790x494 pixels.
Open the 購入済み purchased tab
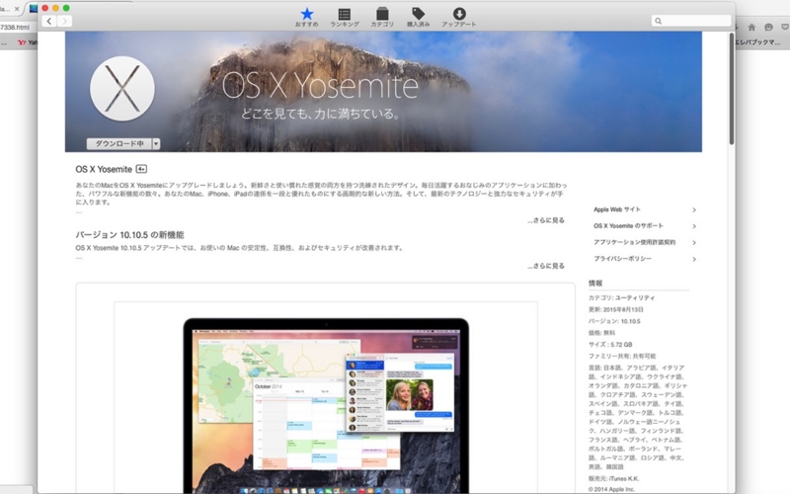418,17
